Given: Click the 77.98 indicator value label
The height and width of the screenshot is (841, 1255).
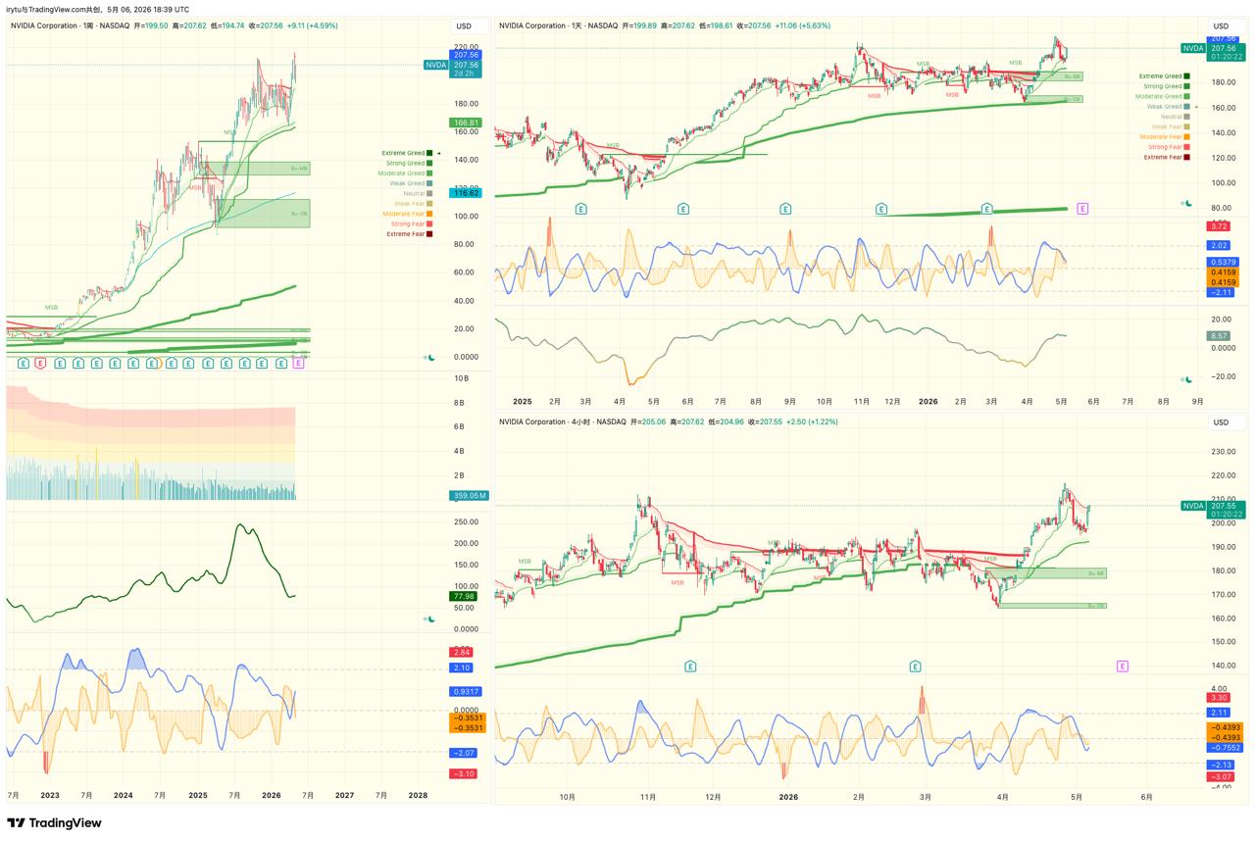Looking at the screenshot, I should click(463, 596).
